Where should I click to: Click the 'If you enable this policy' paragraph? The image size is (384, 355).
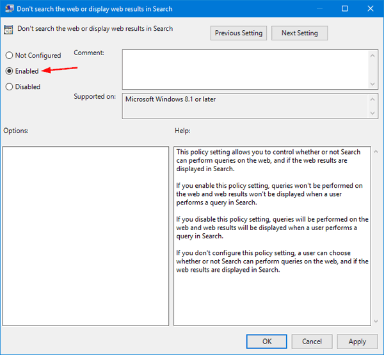point(269,194)
